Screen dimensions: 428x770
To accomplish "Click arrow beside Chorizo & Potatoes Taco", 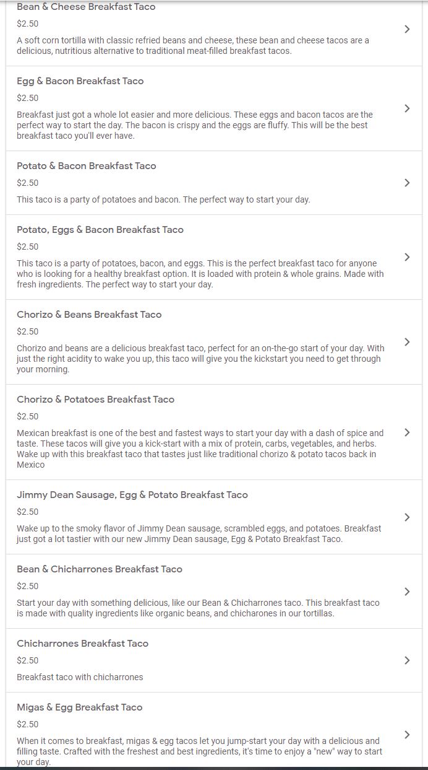I will [x=406, y=432].
